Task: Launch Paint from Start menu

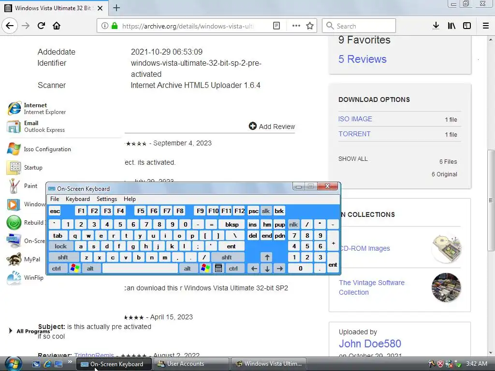Action: pyautogui.click(x=22, y=186)
